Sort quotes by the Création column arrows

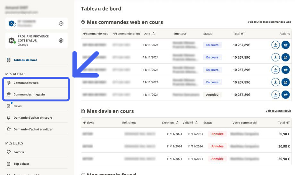pyautogui.click(x=177, y=123)
